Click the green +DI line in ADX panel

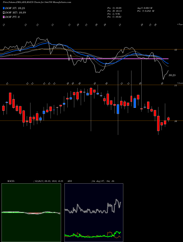click(x=93, y=236)
